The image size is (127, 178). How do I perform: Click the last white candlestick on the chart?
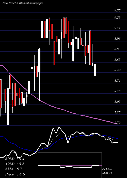coord(95,70)
